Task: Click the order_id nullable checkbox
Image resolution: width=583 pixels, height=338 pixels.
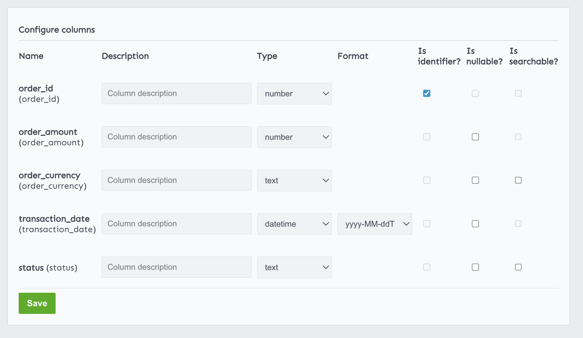Action: (475, 93)
